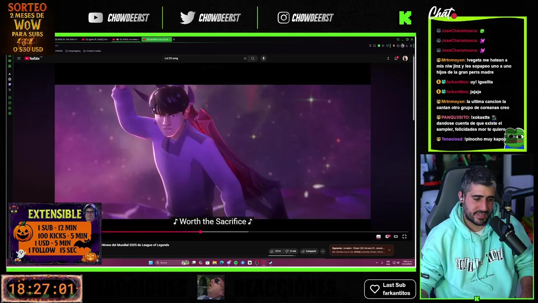Click the Kick logo in overlay header
Image resolution: width=538 pixels, height=303 pixels.
pyautogui.click(x=405, y=18)
